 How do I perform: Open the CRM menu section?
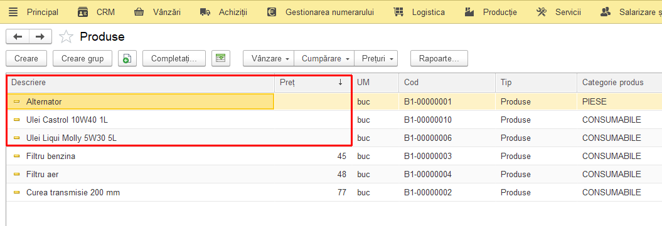click(96, 12)
